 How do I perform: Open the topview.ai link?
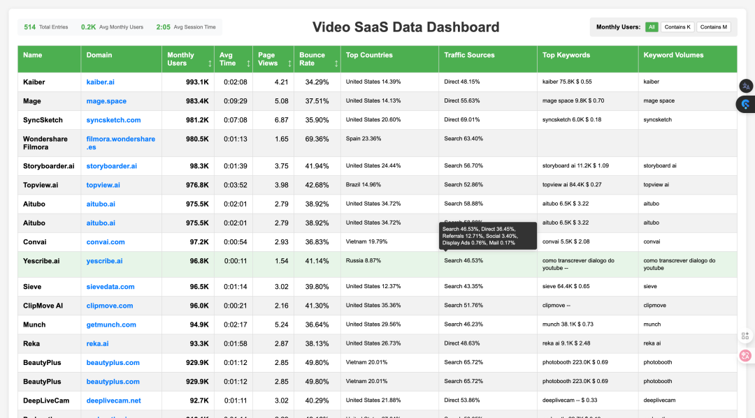pyautogui.click(x=103, y=185)
